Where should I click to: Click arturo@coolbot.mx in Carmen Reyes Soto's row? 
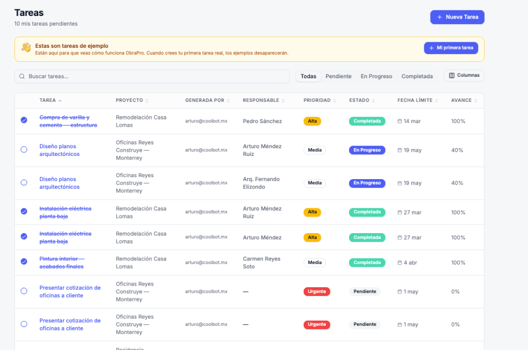pyautogui.click(x=206, y=262)
